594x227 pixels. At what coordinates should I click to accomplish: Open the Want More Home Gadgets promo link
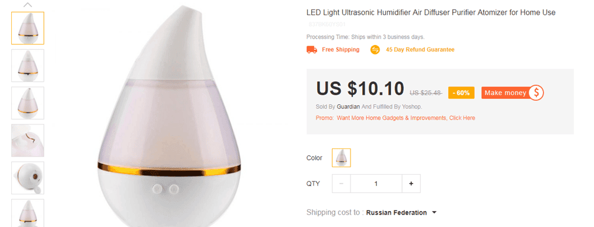[x=406, y=118]
